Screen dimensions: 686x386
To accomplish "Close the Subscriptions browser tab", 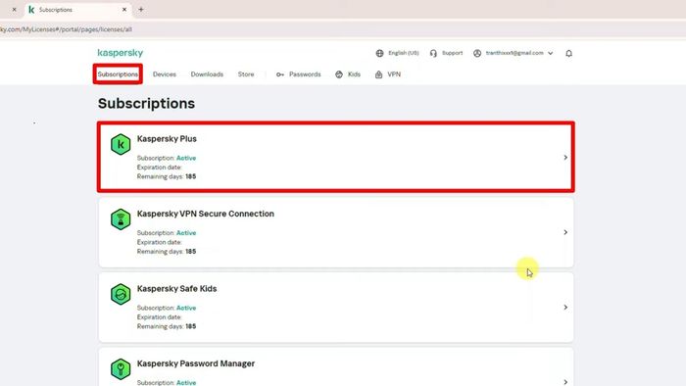I will point(124,9).
